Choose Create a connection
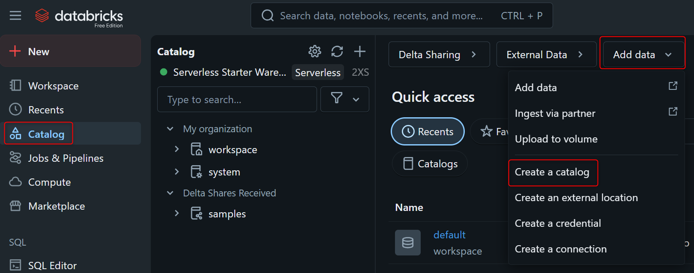Screen dimensions: 694x273 pyautogui.click(x=596, y=249)
